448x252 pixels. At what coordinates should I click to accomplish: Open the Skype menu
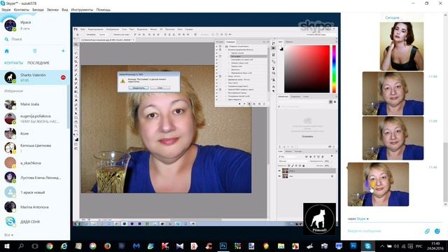(6, 10)
